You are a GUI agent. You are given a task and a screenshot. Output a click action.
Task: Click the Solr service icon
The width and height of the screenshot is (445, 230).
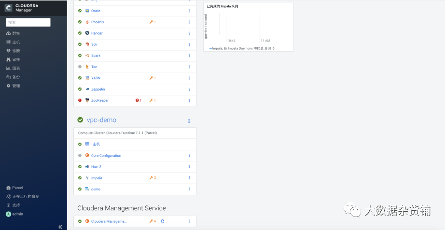pyautogui.click(x=87, y=44)
